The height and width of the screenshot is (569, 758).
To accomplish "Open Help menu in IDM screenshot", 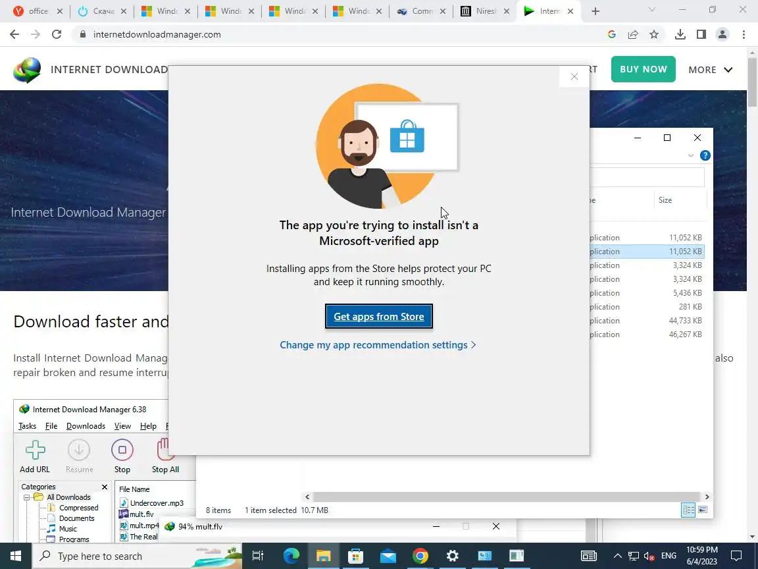I will point(148,426).
